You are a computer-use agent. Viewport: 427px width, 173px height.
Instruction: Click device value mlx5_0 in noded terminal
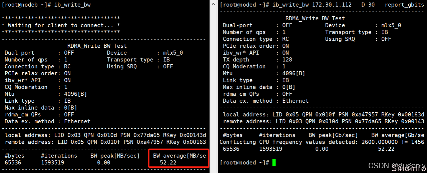(391, 25)
